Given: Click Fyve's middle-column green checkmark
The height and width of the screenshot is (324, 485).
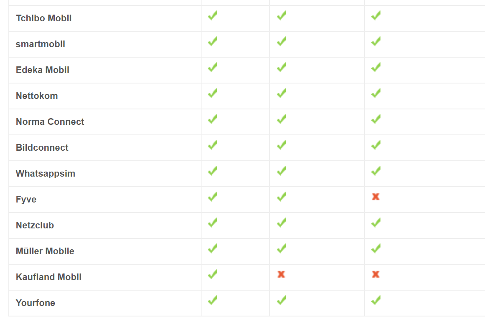Looking at the screenshot, I should click(281, 196).
